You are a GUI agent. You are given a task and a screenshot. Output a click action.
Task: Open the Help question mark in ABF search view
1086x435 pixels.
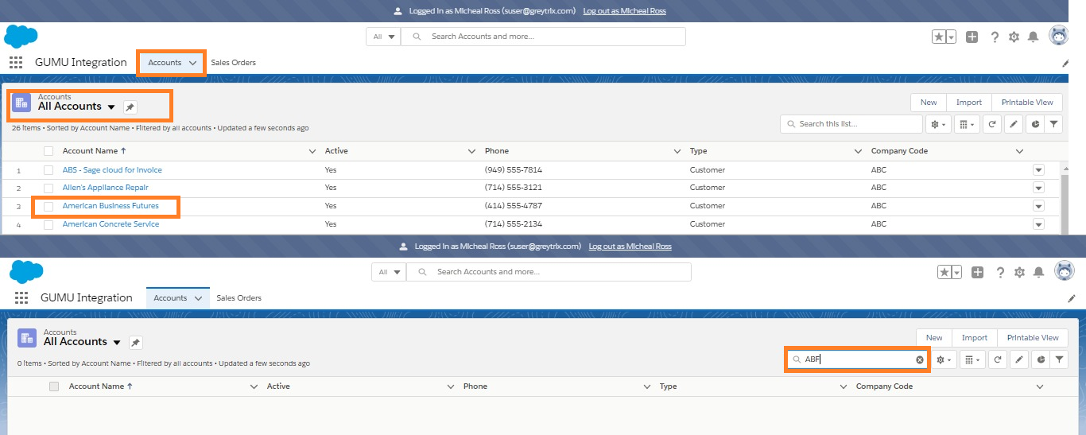[x=1000, y=272]
